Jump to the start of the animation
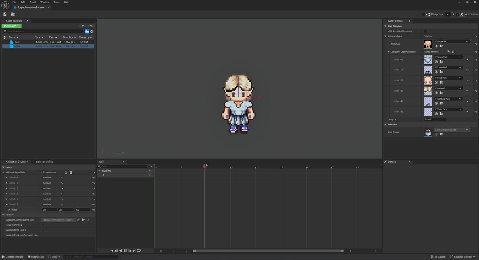The image size is (479, 260). tap(112, 251)
